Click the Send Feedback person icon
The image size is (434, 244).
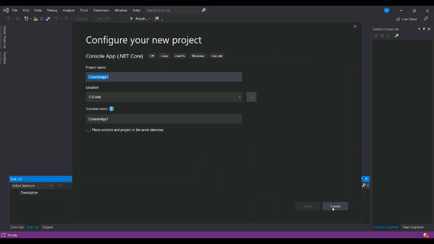pyautogui.click(x=426, y=19)
